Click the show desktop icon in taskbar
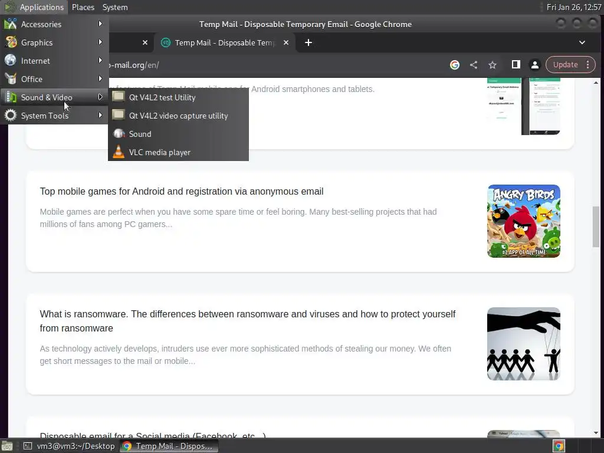Screen dimensions: 604x453 pyautogui.click(x=7, y=446)
